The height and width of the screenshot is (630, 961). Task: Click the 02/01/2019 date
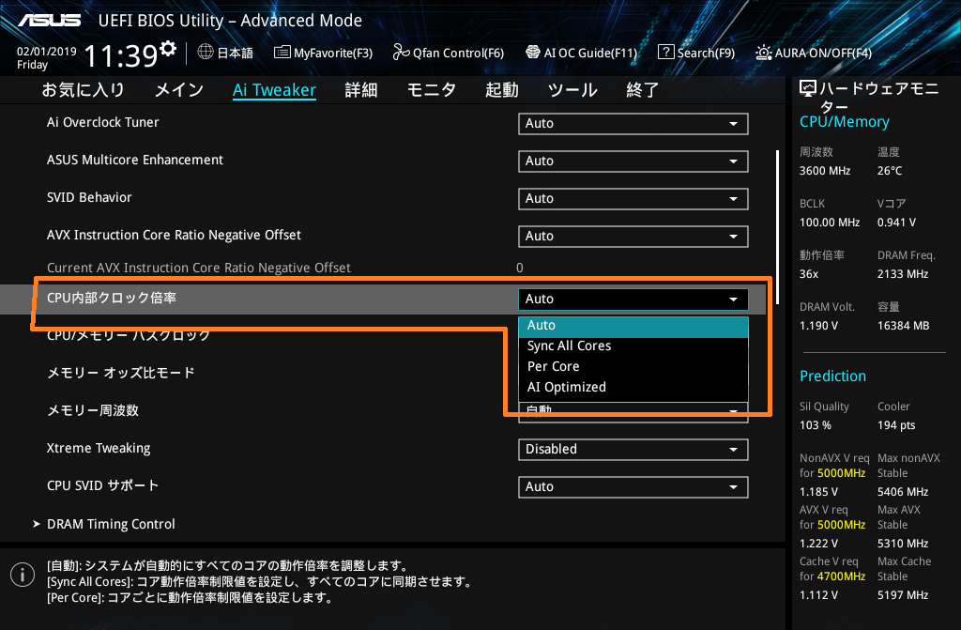point(47,52)
